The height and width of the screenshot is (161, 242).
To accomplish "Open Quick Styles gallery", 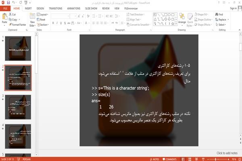I will pyautogui.click(x=190, y=20).
